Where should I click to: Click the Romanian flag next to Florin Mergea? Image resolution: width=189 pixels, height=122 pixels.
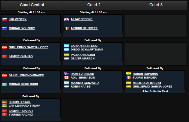(x=129, y=77)
